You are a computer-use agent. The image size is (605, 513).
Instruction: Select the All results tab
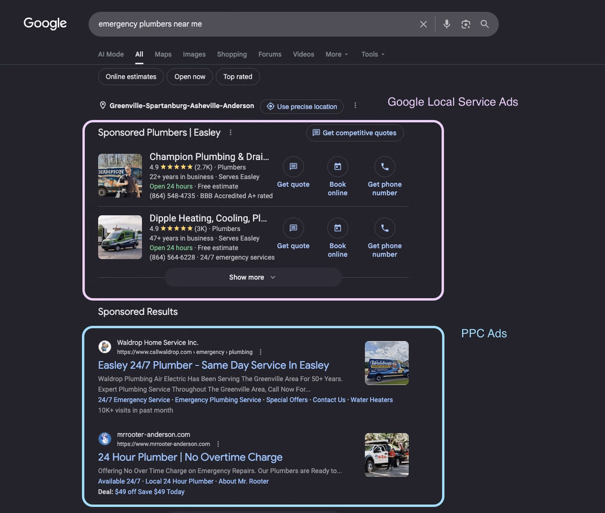pos(139,54)
